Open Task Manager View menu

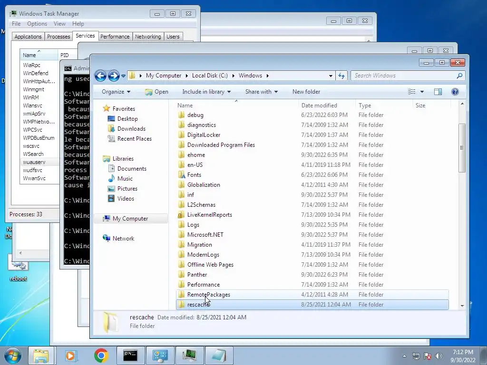tap(59, 24)
